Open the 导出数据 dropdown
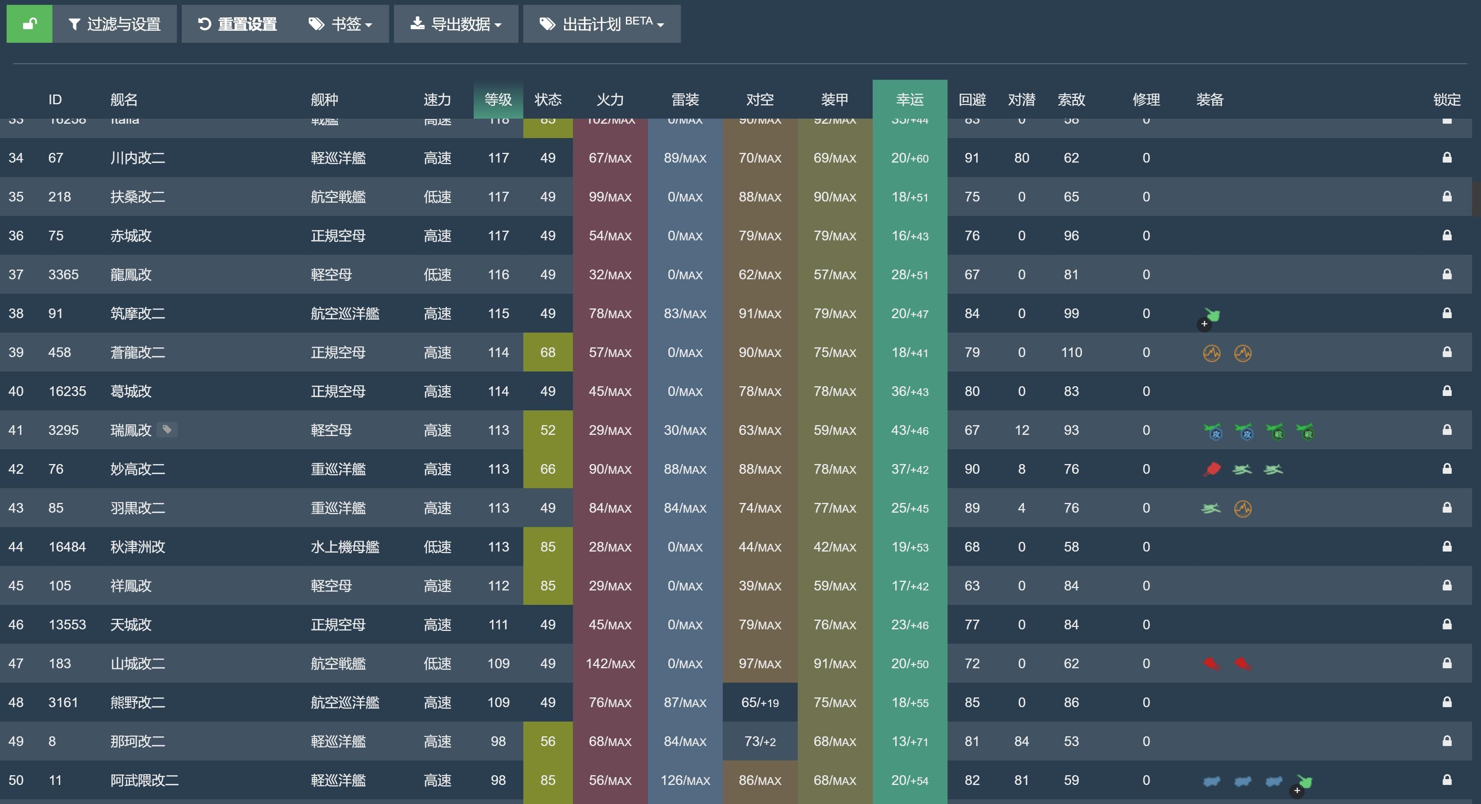Viewport: 1481px width, 804px height. pyautogui.click(x=456, y=24)
